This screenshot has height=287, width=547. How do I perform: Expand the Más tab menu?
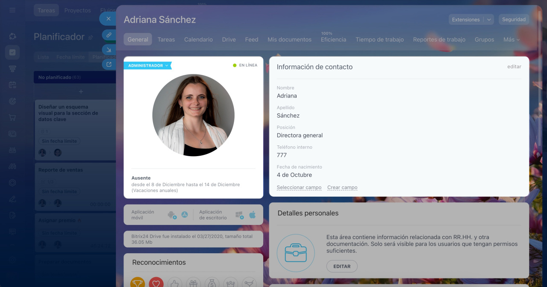tap(512, 39)
